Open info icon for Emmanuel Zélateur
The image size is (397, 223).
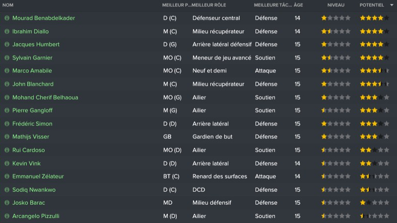[7, 176]
